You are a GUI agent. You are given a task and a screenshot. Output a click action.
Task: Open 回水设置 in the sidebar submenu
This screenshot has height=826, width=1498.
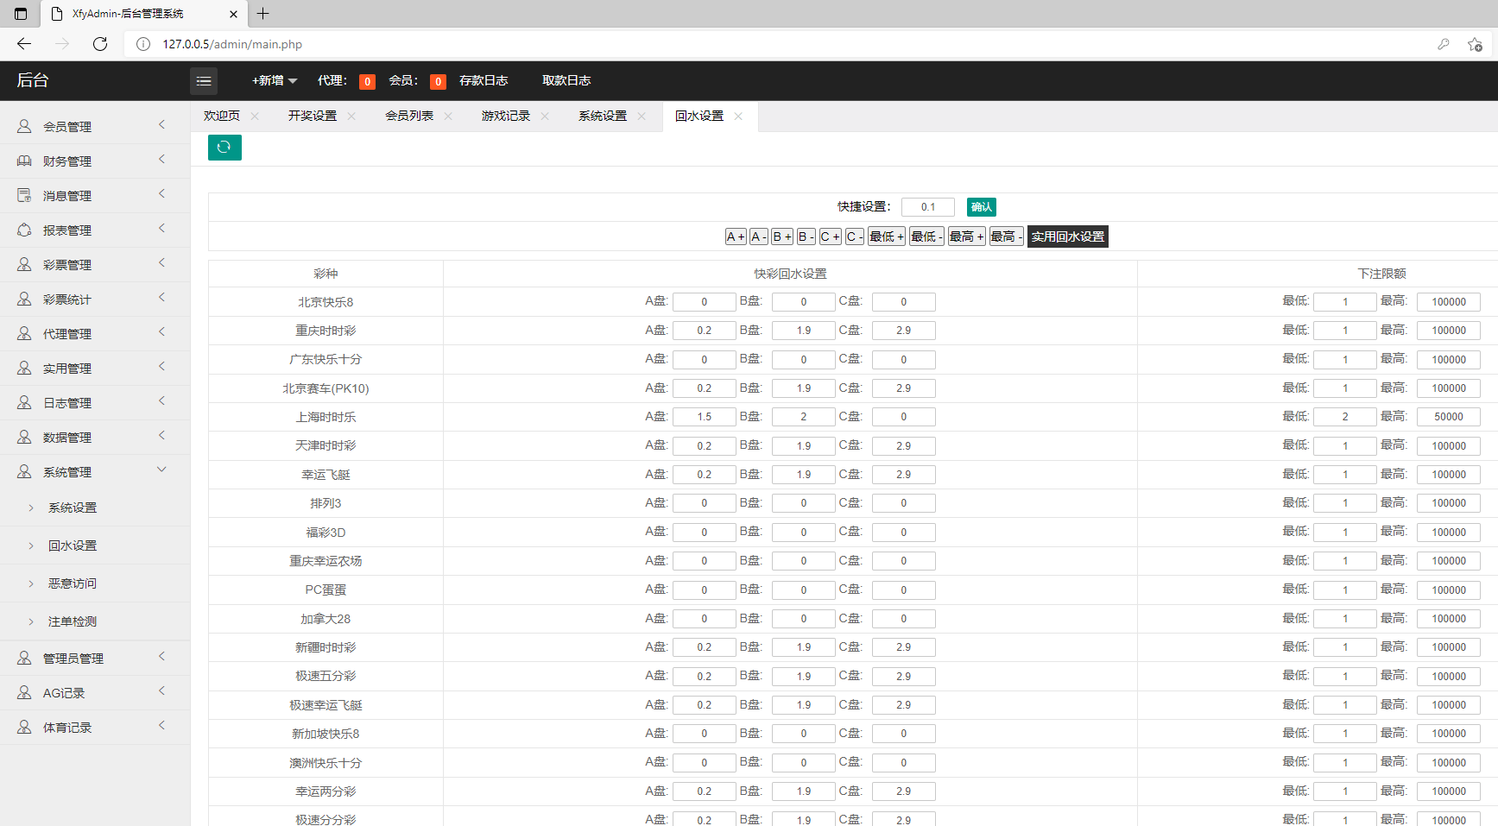click(73, 545)
